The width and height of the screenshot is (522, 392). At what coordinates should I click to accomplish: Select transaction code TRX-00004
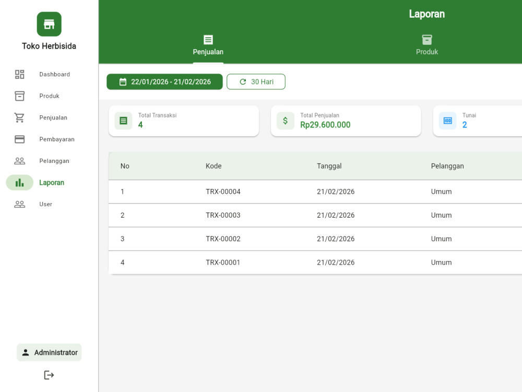[223, 192]
